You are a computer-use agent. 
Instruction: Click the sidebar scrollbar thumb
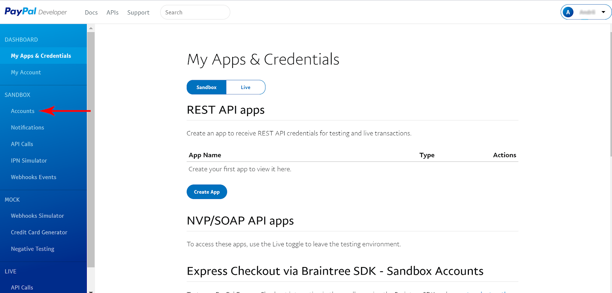point(91,149)
